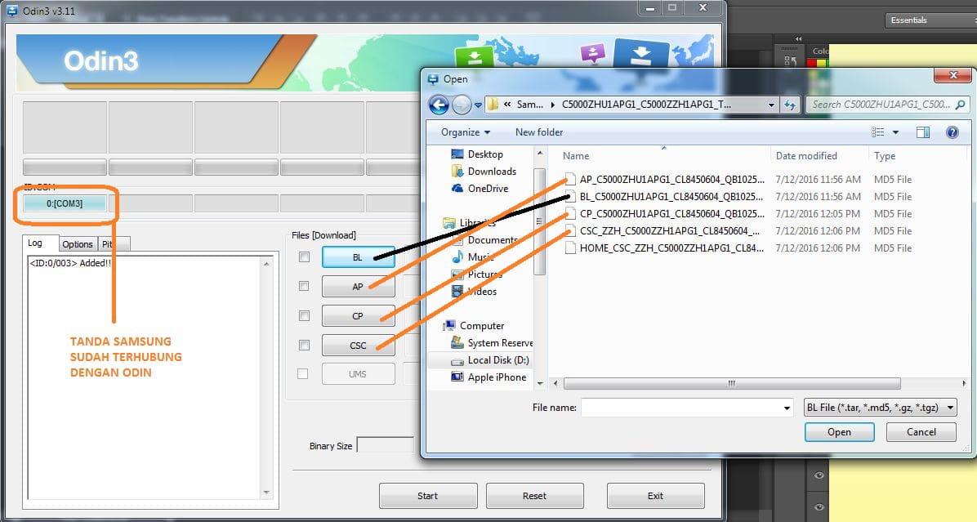Screen dimensions: 977x522
Task: Click the folder icon in address bar
Action: pyautogui.click(x=493, y=105)
